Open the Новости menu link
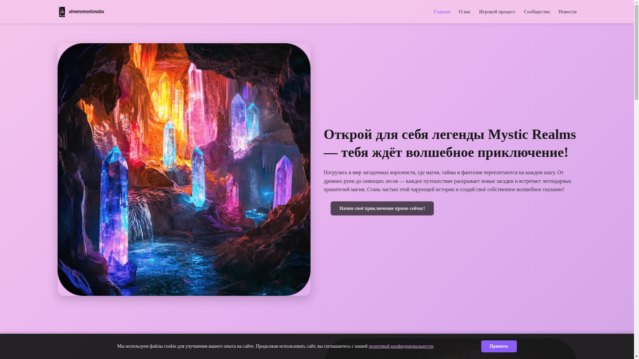 (567, 12)
